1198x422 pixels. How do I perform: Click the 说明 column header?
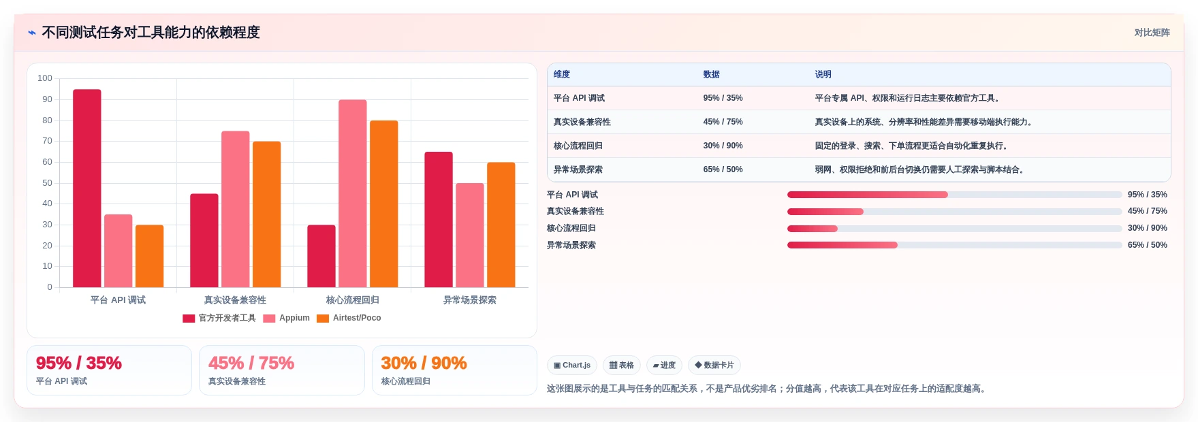point(823,74)
